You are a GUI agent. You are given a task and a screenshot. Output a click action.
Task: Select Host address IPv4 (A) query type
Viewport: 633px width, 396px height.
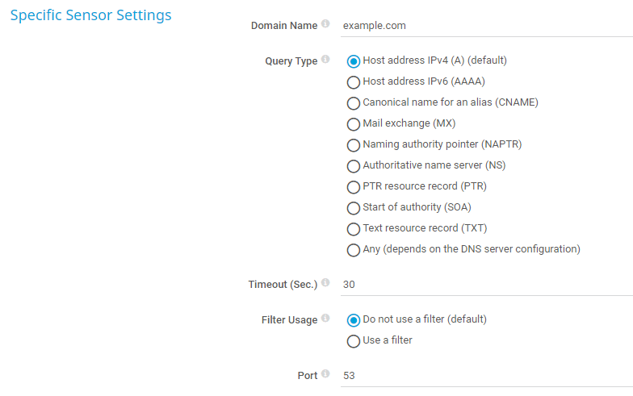[353, 60]
